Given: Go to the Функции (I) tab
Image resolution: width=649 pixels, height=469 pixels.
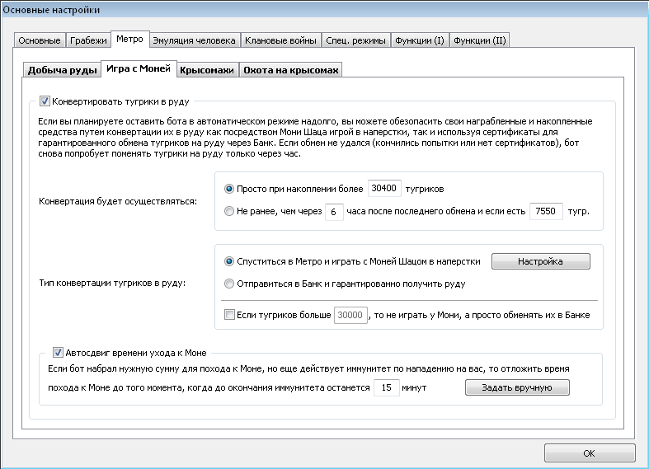Looking at the screenshot, I should coord(419,40).
